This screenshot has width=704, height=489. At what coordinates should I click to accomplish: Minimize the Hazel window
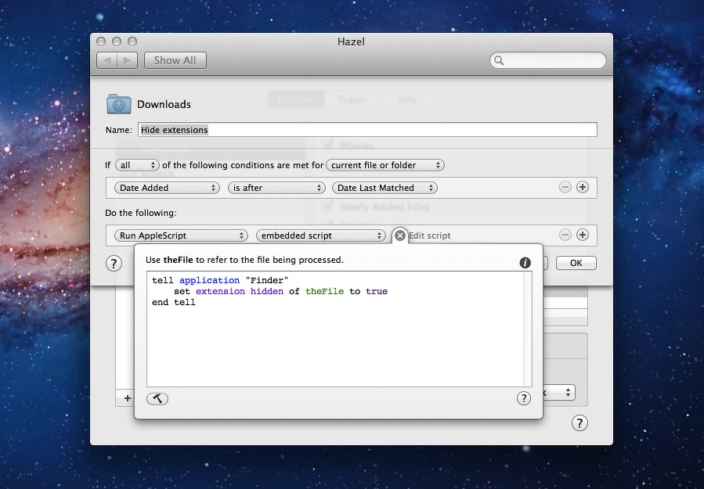pos(117,41)
